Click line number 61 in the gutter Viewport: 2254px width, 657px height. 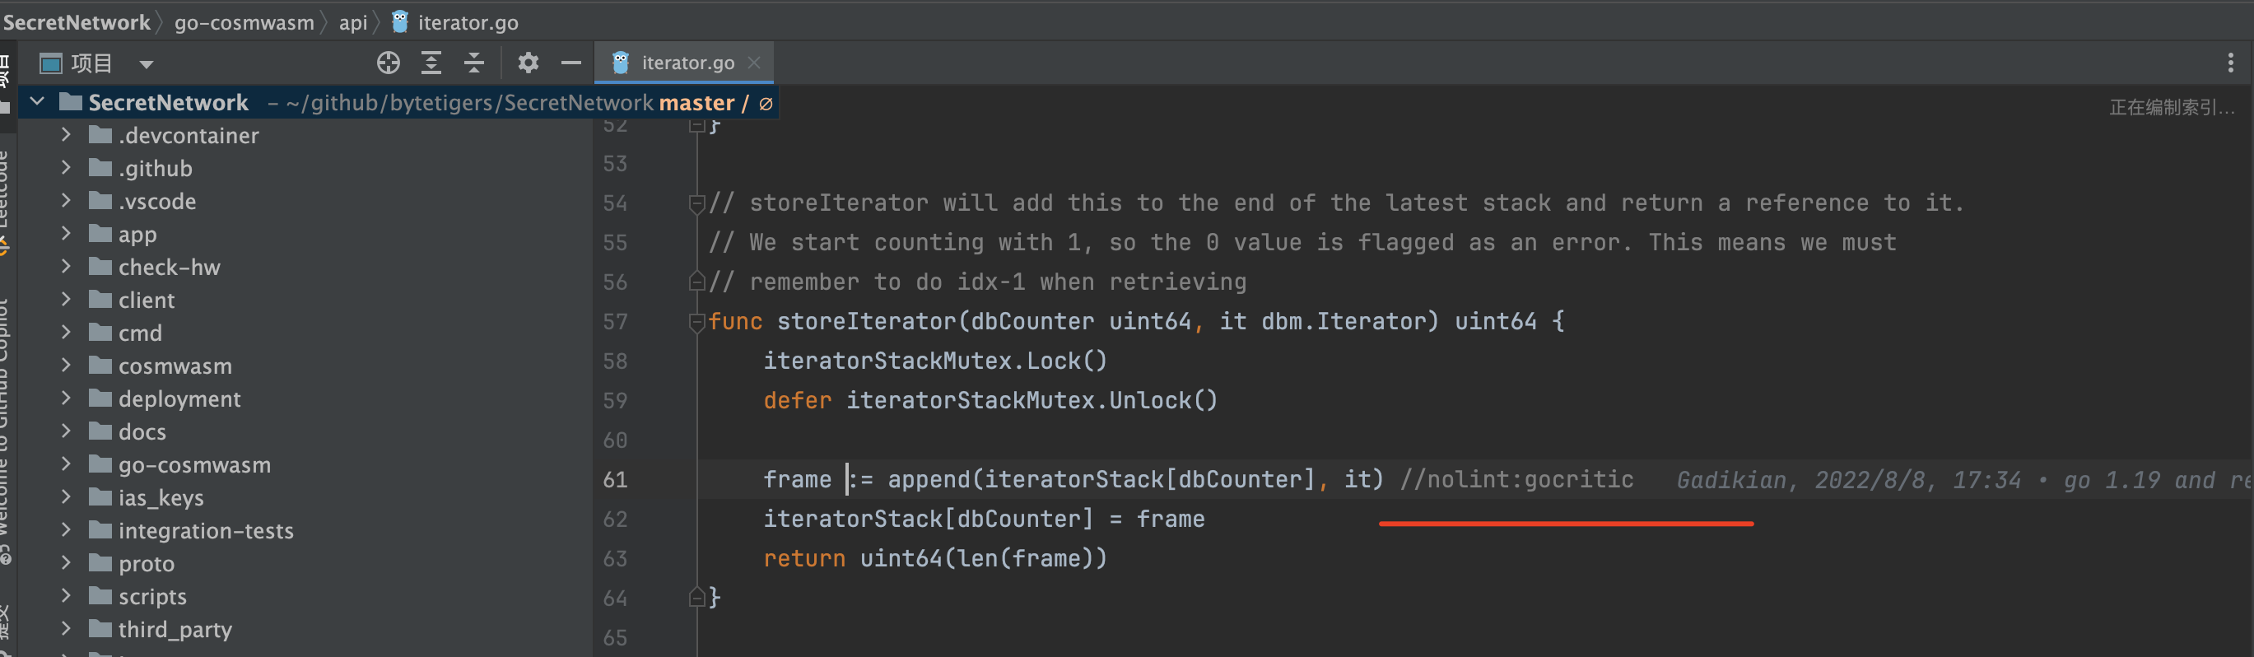coord(615,479)
